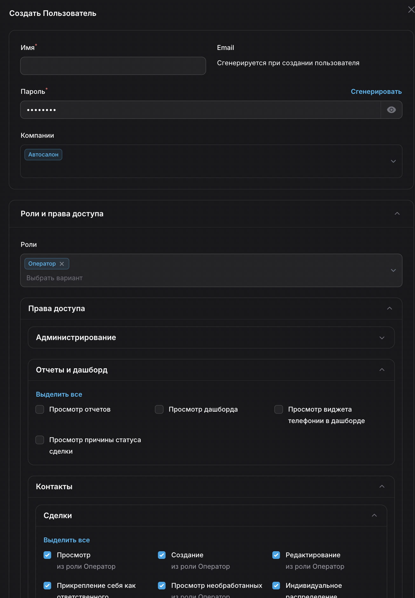Click the Имя input field
This screenshot has width=415, height=598.
[x=113, y=66]
